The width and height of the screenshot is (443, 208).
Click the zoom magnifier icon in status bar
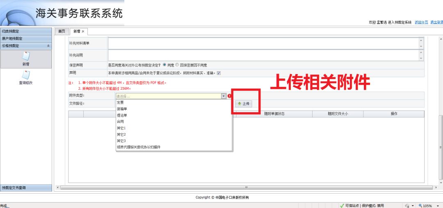(x=420, y=206)
